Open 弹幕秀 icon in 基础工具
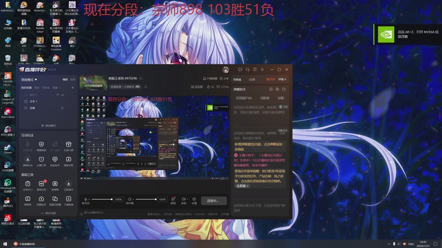The width and height of the screenshot is (442, 248). pos(28,199)
